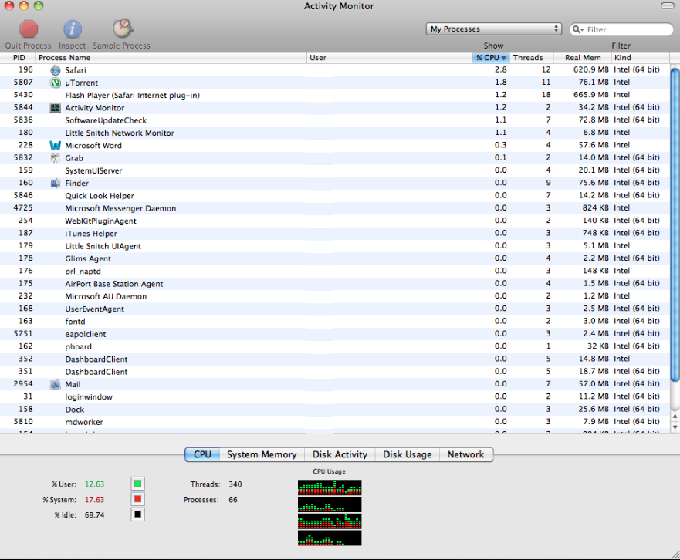Select the Quick Look Helper row

click(x=334, y=196)
